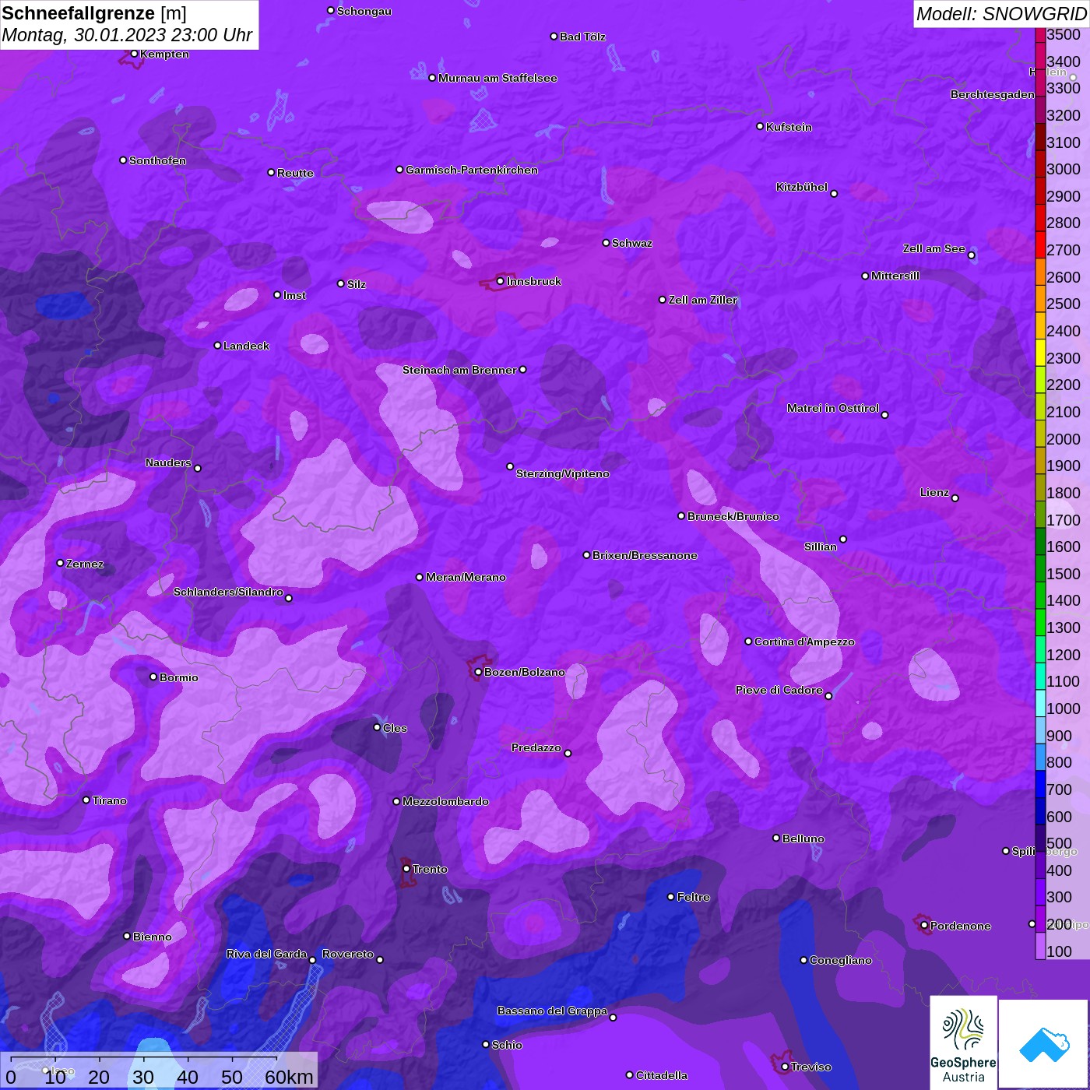Click the Imst label

point(294,295)
